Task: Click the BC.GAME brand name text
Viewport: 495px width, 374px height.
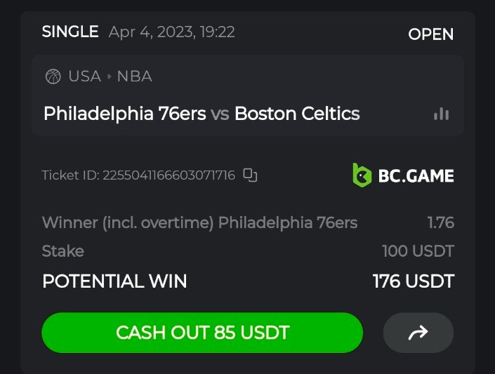Action: [x=415, y=175]
